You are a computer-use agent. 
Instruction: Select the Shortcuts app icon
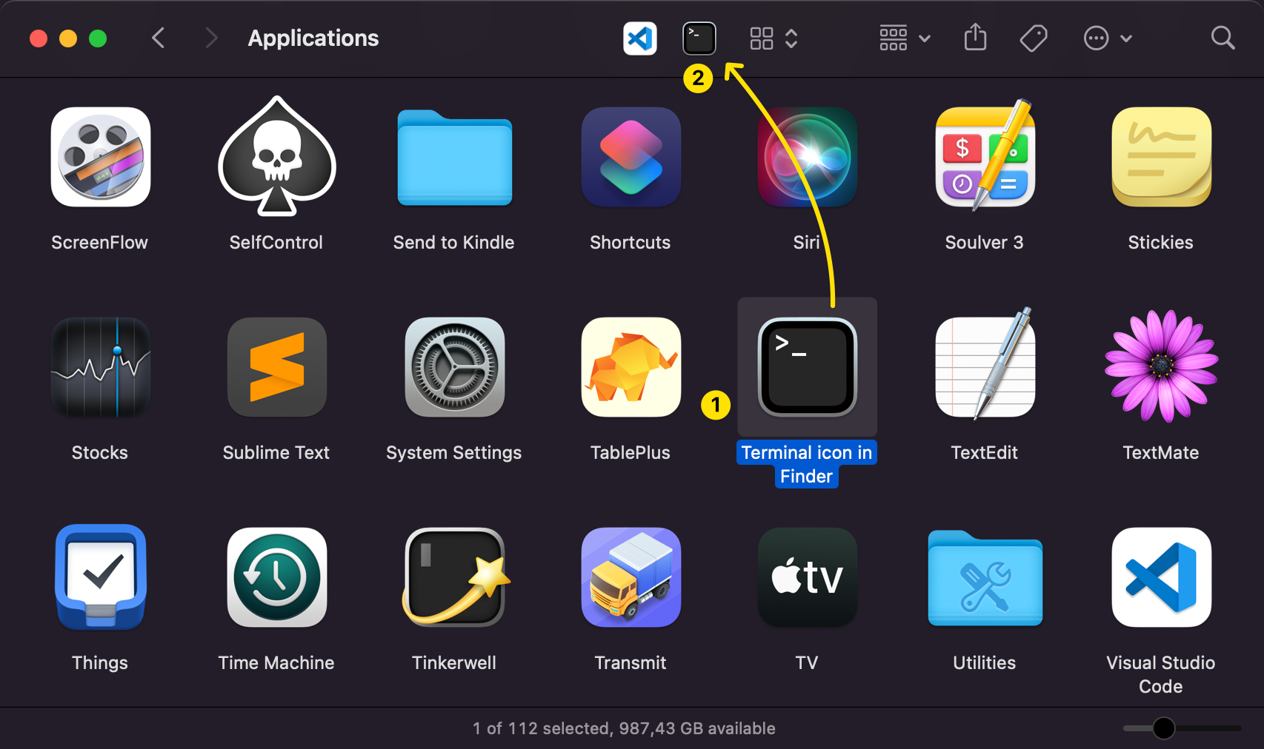[x=631, y=158]
